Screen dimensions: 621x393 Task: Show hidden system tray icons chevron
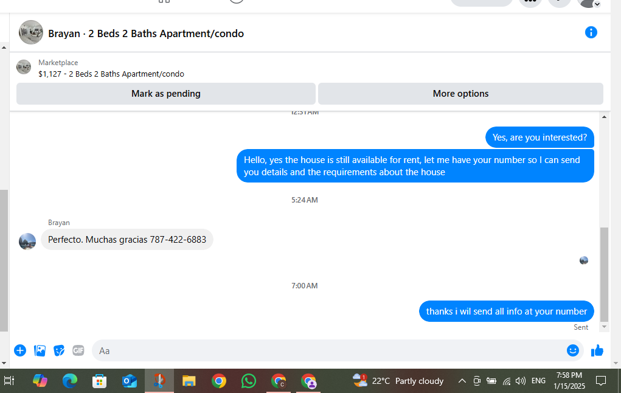click(462, 381)
